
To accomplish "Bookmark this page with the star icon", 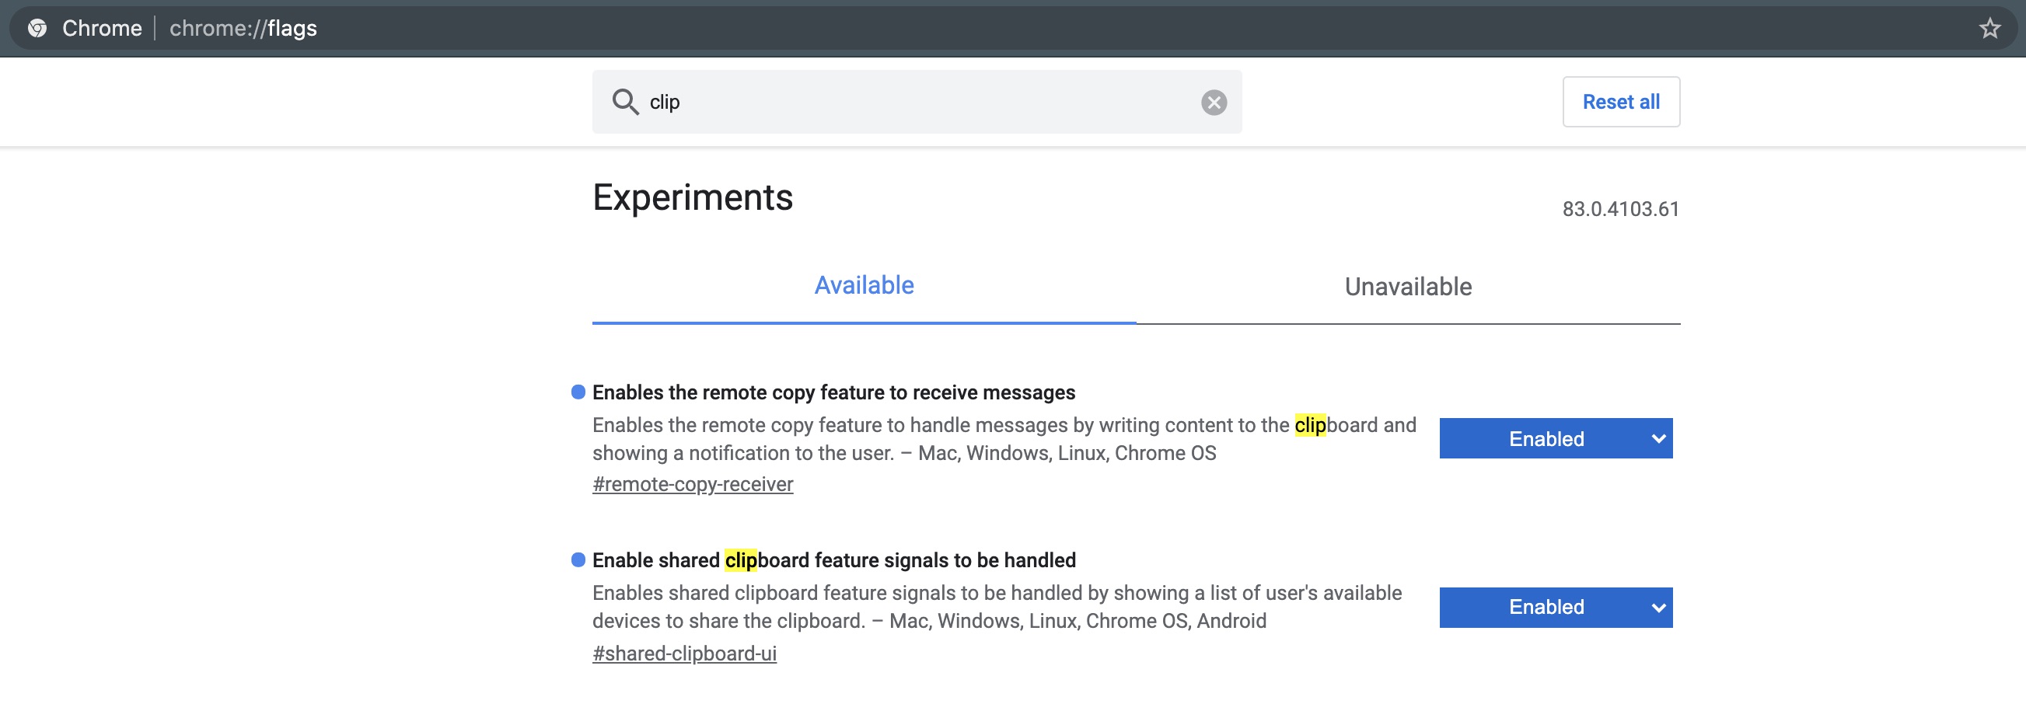I will coord(1989,28).
